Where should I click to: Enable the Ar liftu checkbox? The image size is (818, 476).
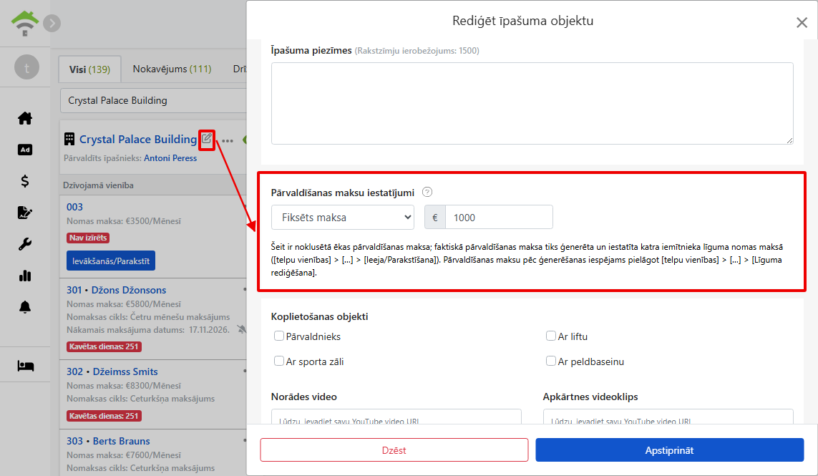tap(551, 336)
